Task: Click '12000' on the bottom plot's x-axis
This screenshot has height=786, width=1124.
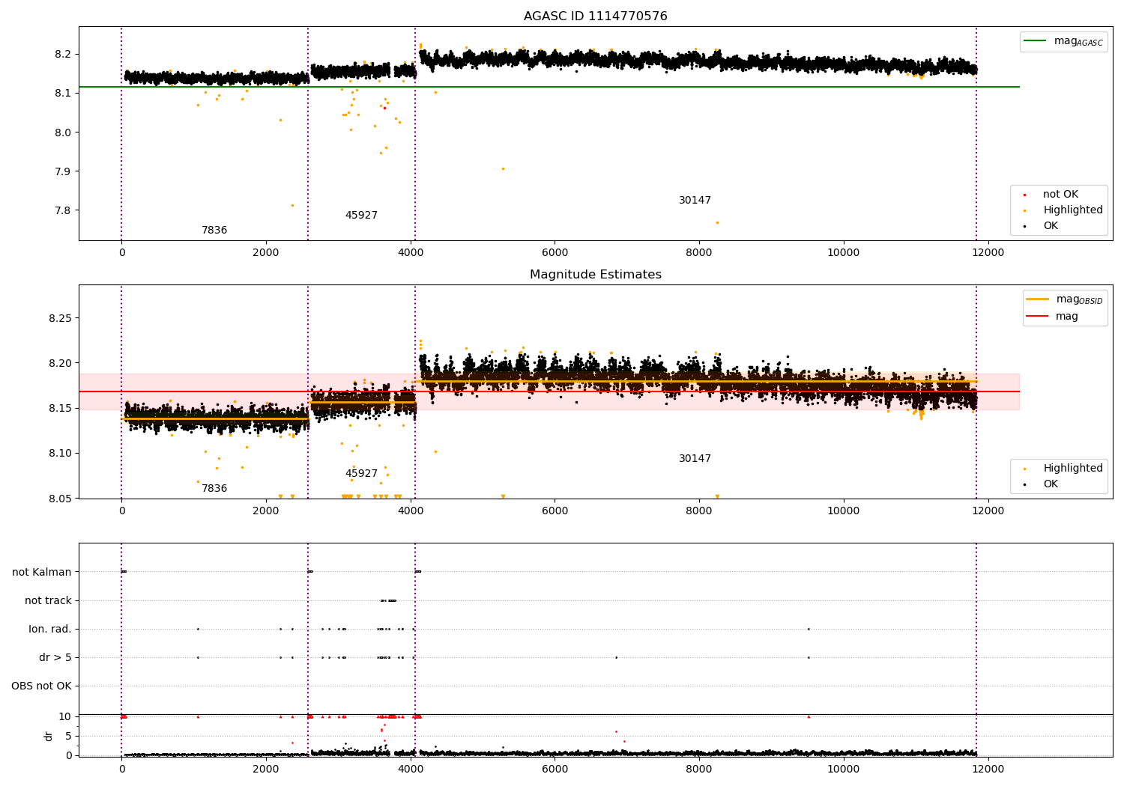Action: [988, 769]
